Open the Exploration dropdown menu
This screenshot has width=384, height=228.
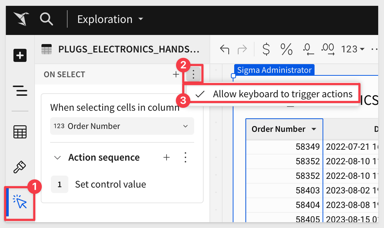coord(110,19)
